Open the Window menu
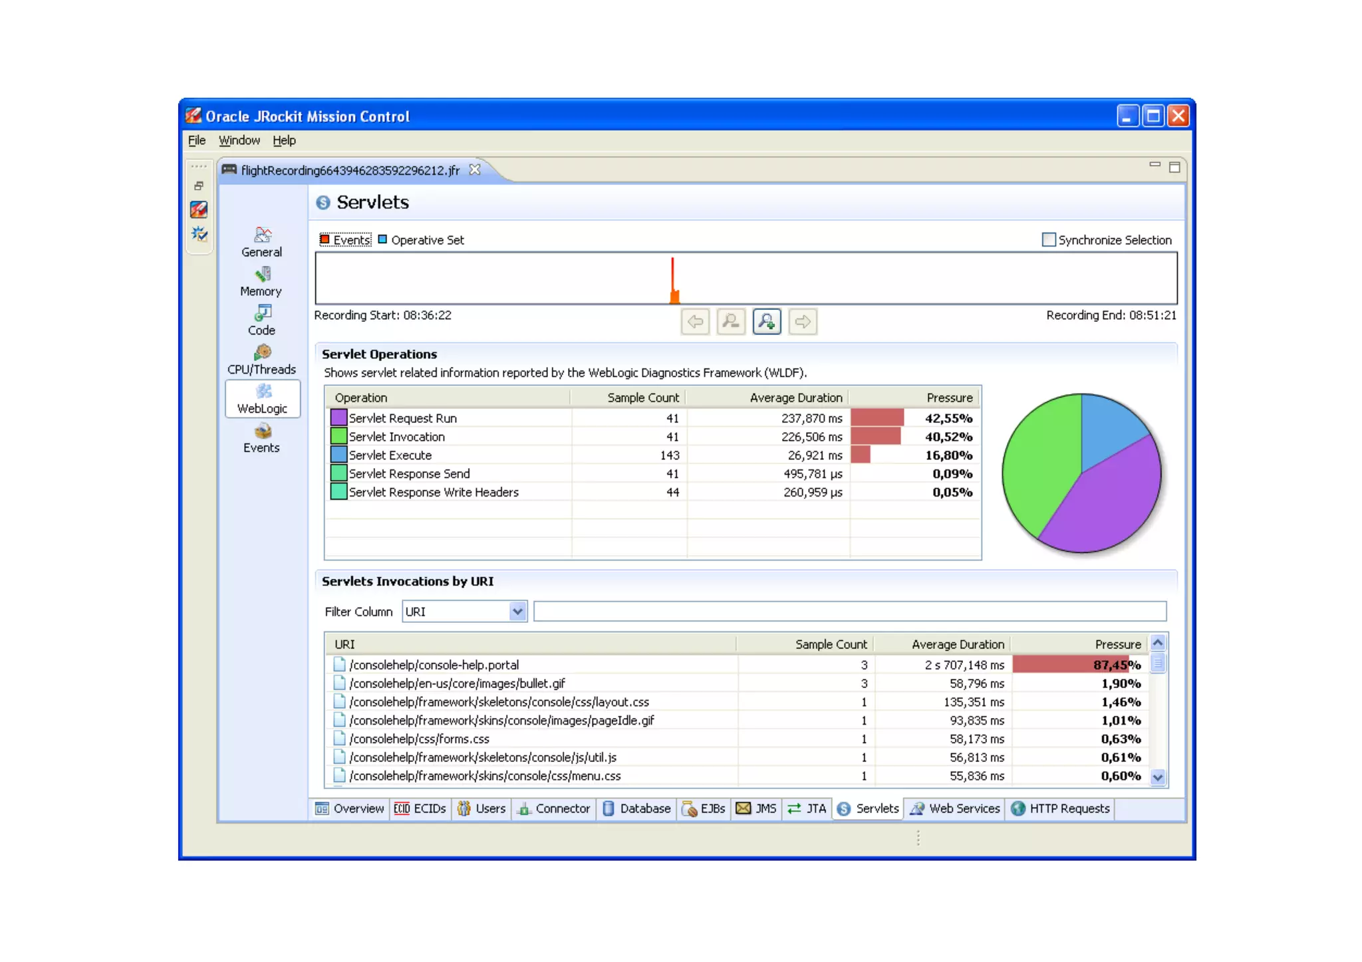This screenshot has width=1362, height=962. pos(239,140)
